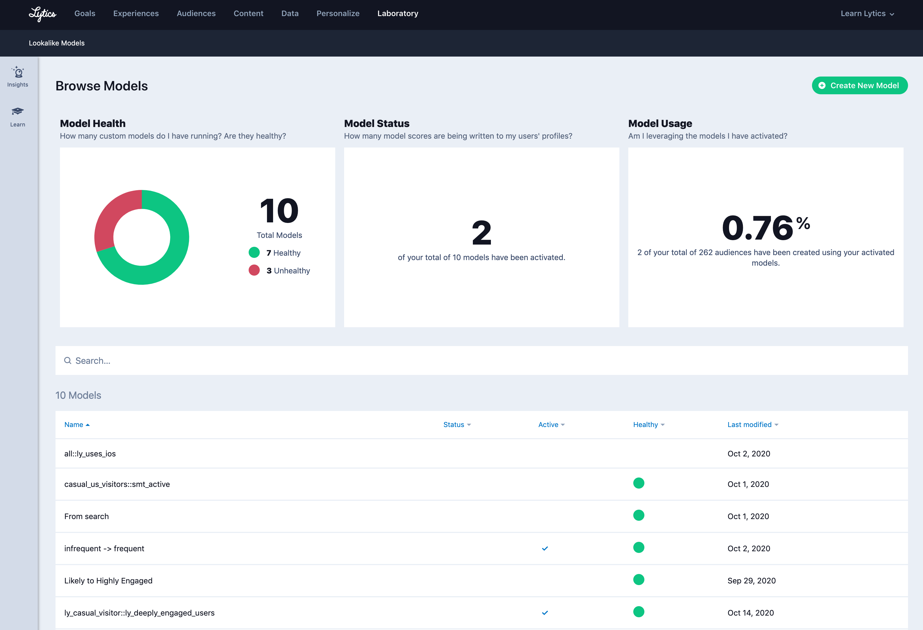Viewport: 923px width, 630px height.
Task: Open the Audiences menu
Action: (196, 14)
